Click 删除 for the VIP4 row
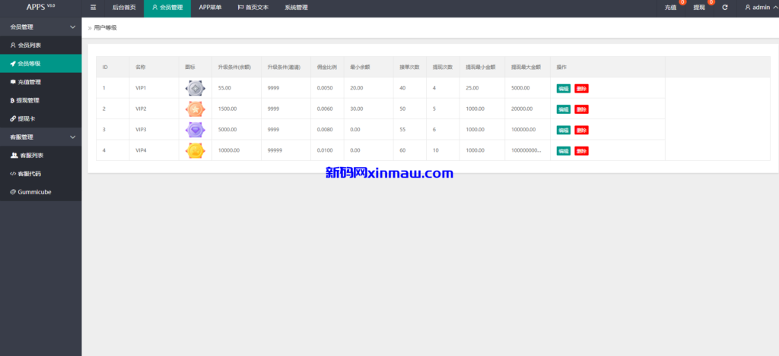The height and width of the screenshot is (356, 779). tap(581, 151)
